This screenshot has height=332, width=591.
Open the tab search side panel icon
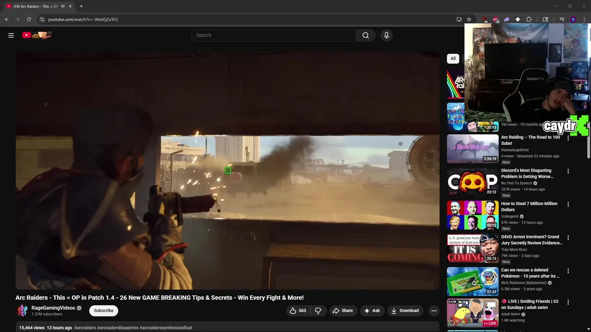[545, 19]
